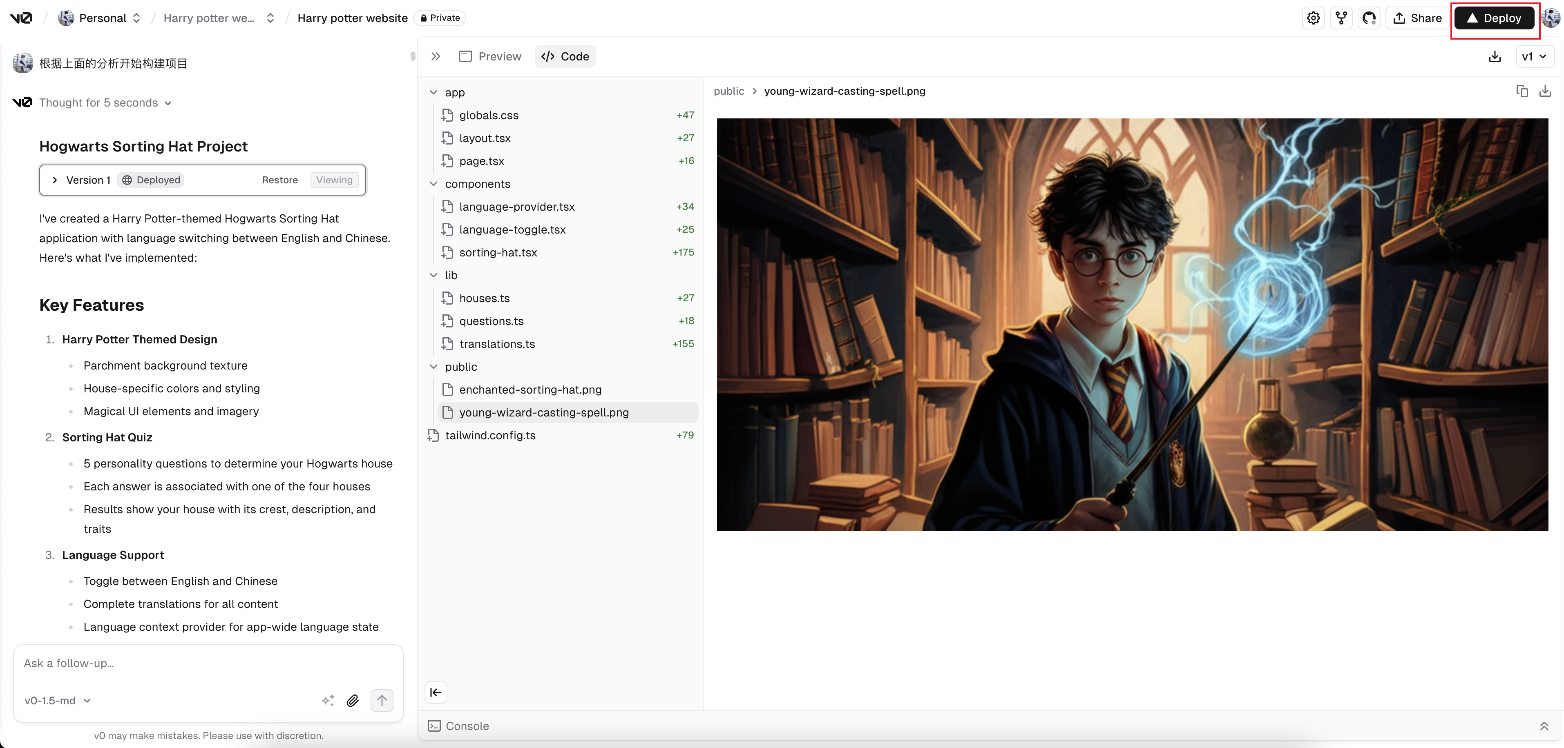Send the message with arrow button

click(x=382, y=700)
